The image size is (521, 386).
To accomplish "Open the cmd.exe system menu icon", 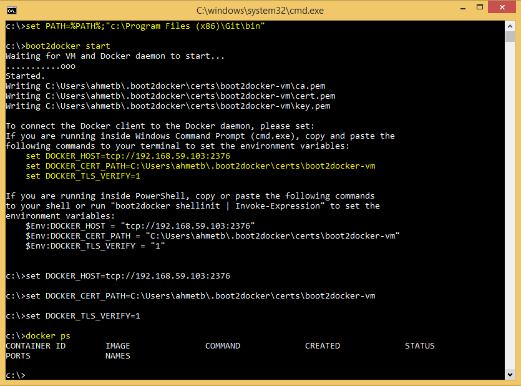I will click(x=11, y=10).
